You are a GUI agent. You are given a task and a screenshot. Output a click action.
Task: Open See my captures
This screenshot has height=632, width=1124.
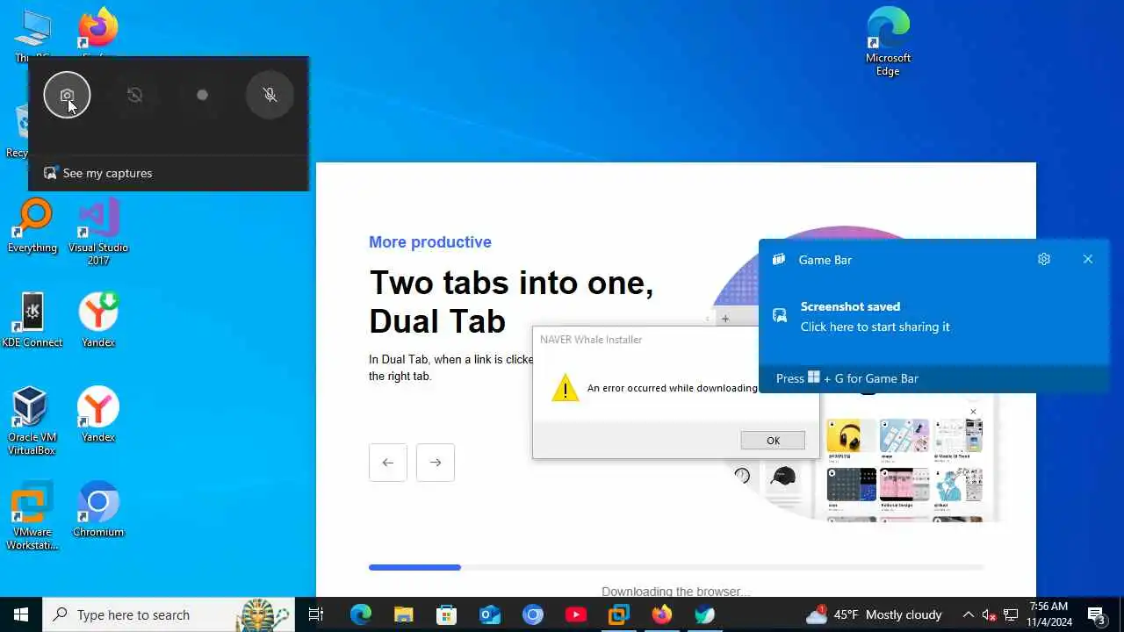pos(98,173)
